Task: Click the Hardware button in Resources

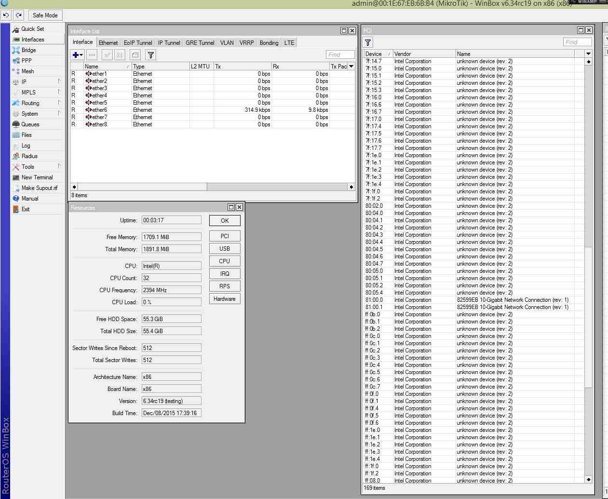Action: click(225, 299)
